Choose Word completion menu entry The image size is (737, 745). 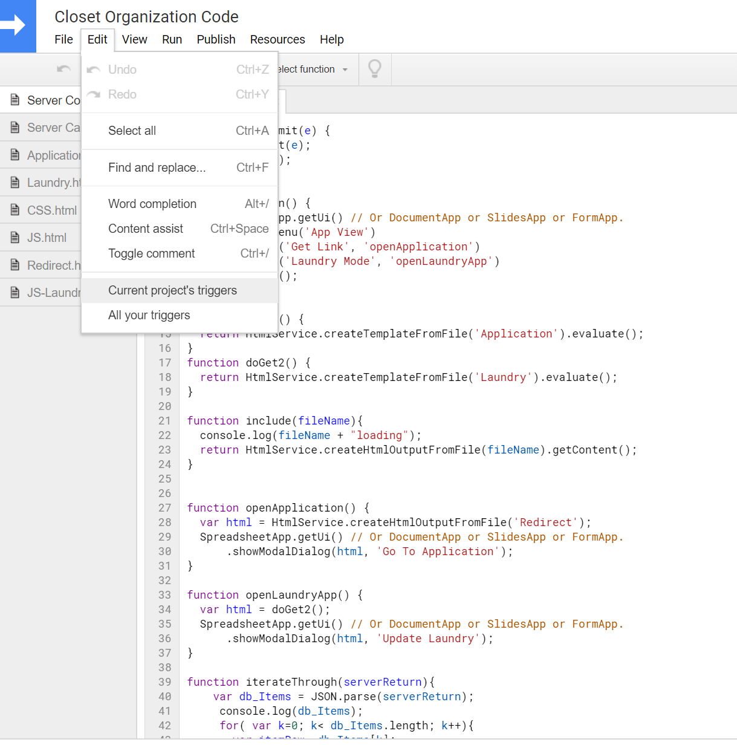pyautogui.click(x=180, y=204)
